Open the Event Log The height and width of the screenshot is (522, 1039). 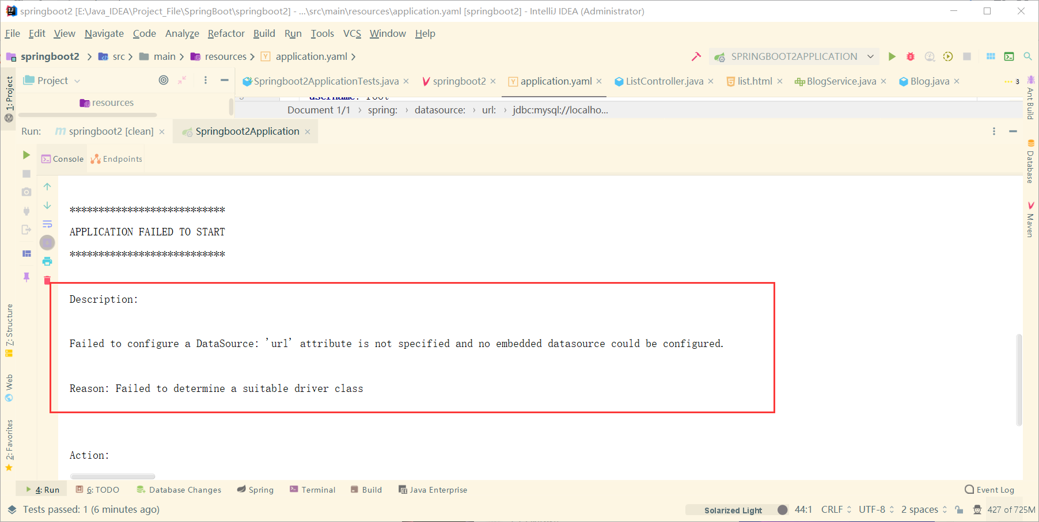click(x=989, y=490)
